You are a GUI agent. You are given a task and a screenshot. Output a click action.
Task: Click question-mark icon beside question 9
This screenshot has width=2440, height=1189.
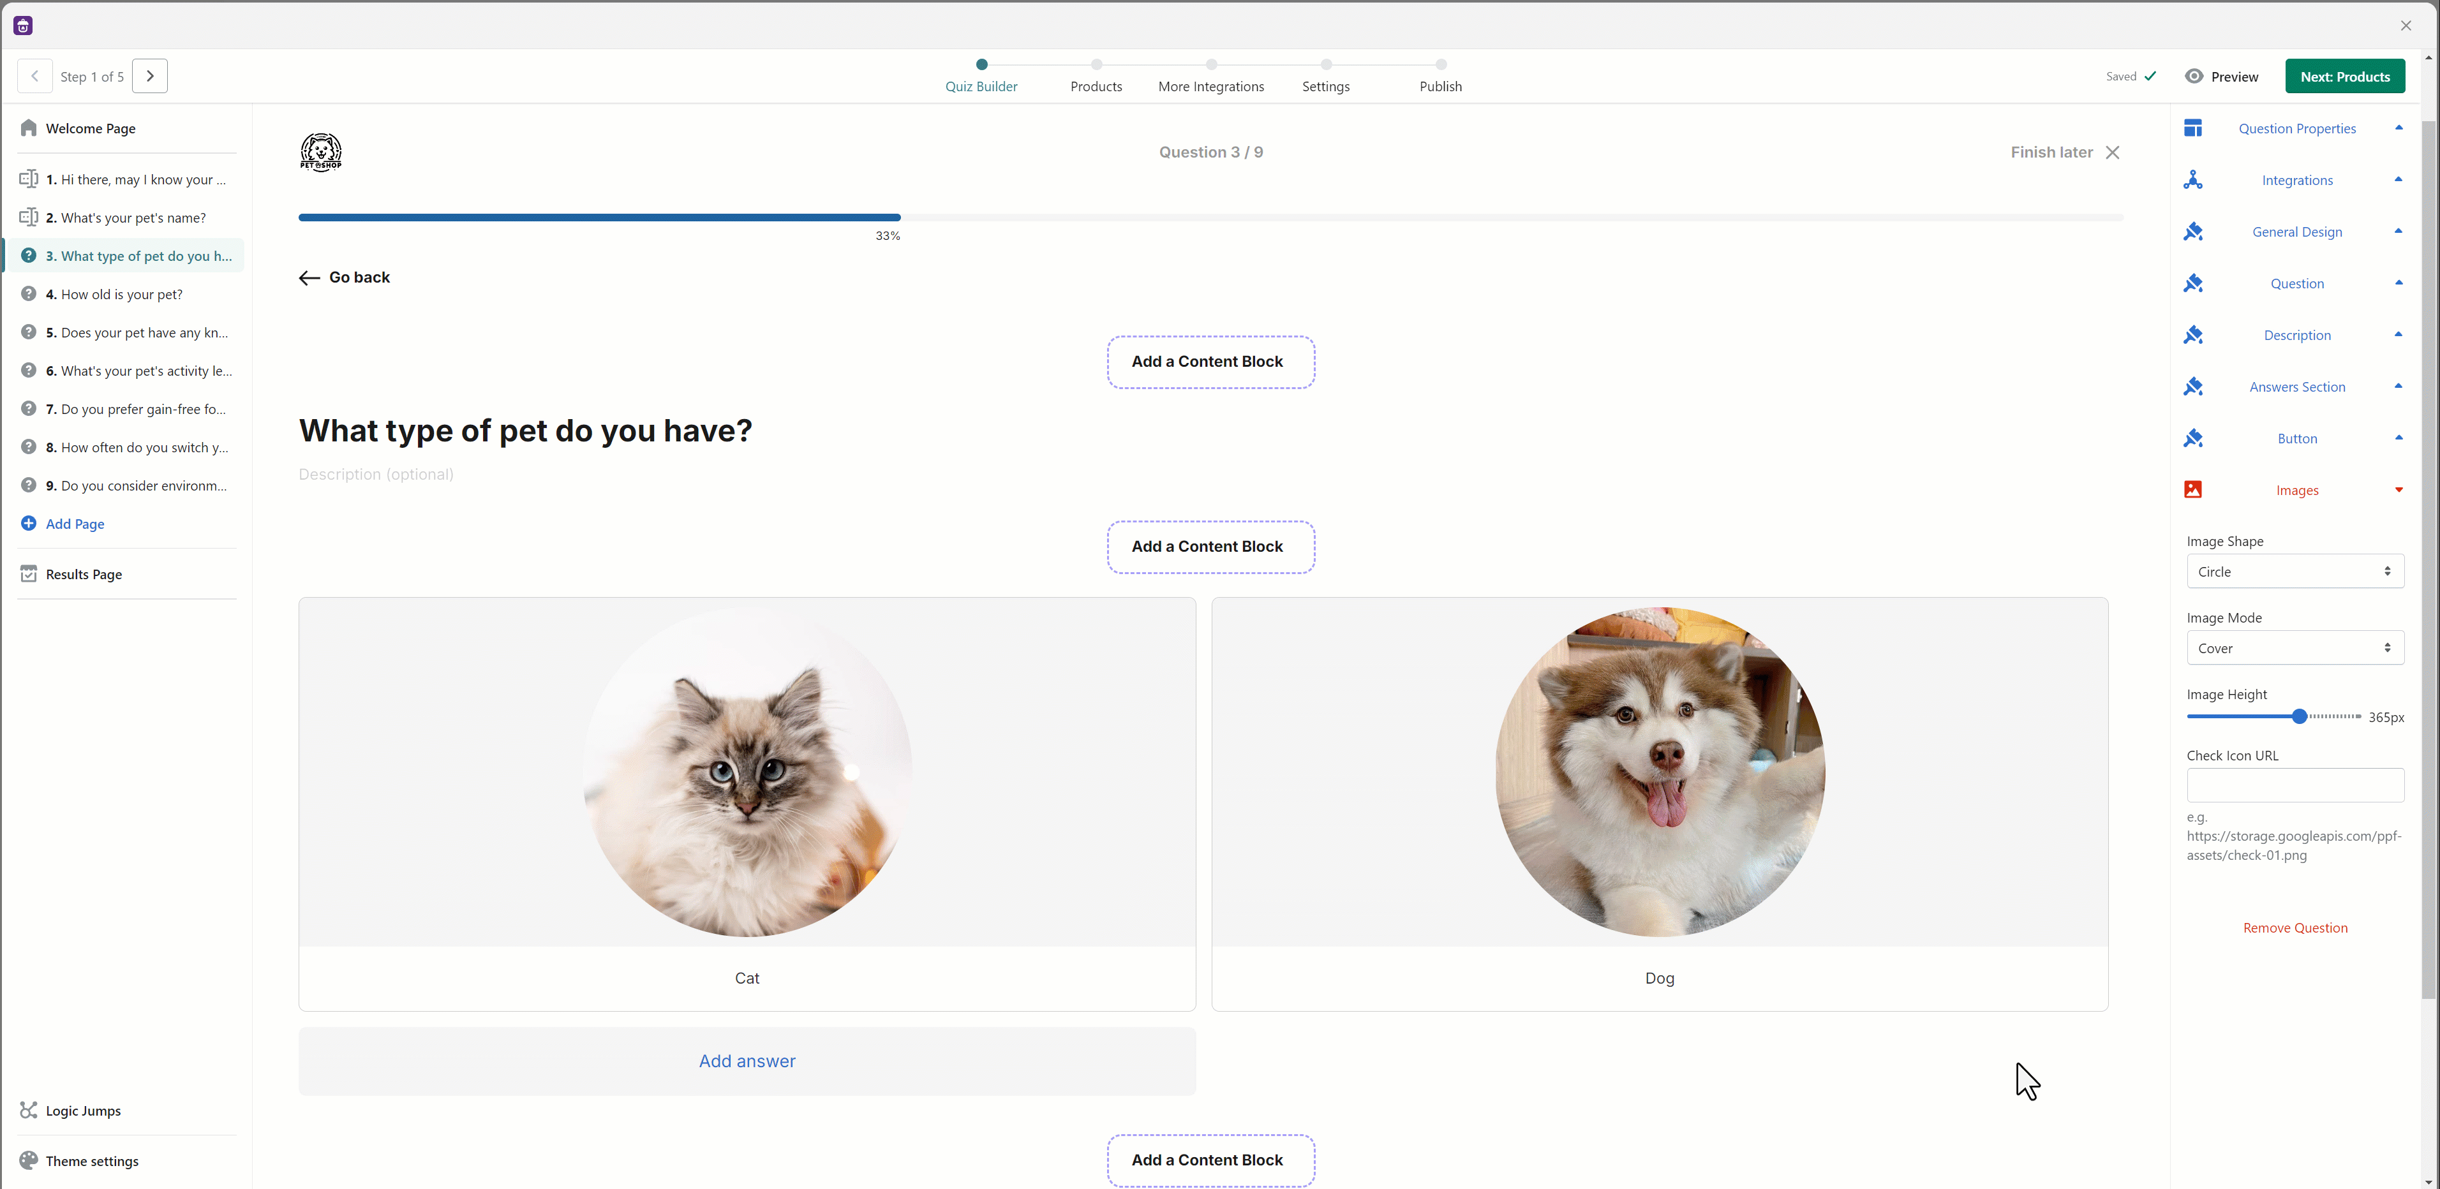(29, 485)
